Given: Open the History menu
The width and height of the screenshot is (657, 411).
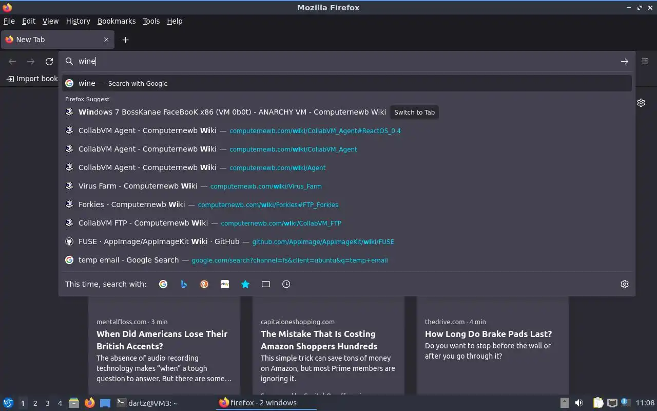Looking at the screenshot, I should 78,21.
